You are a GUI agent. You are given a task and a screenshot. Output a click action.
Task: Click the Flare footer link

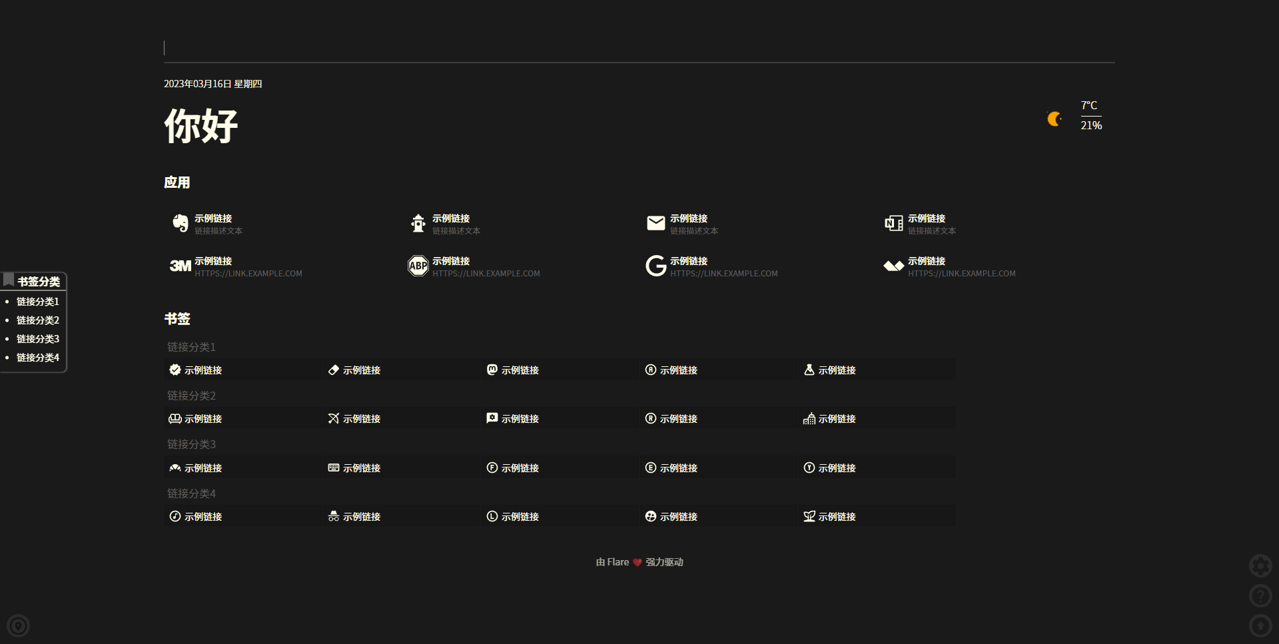[x=618, y=562]
